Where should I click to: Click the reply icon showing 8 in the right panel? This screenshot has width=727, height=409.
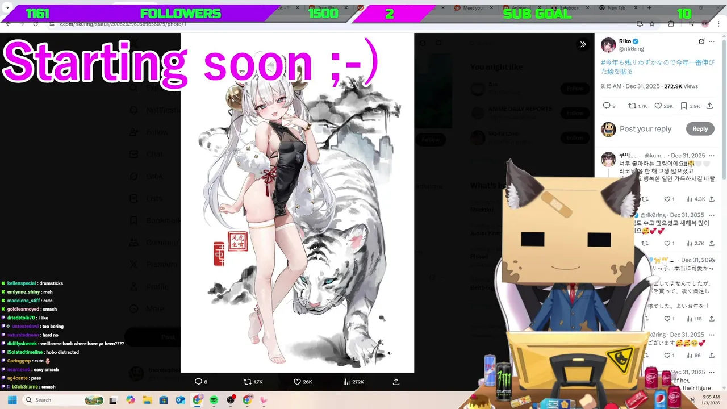(609, 106)
